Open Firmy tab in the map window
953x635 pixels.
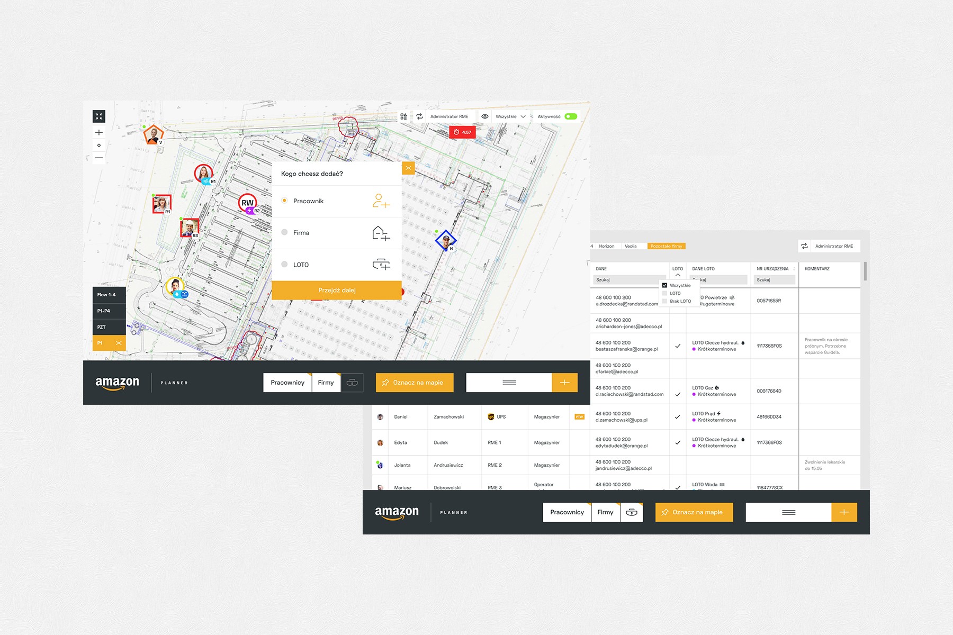click(x=326, y=383)
